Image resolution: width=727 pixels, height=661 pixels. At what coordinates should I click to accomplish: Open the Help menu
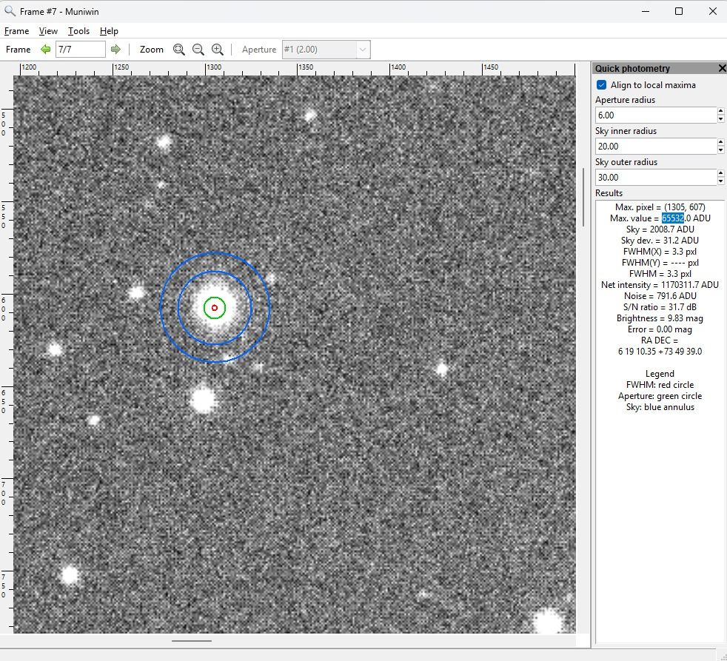click(109, 31)
